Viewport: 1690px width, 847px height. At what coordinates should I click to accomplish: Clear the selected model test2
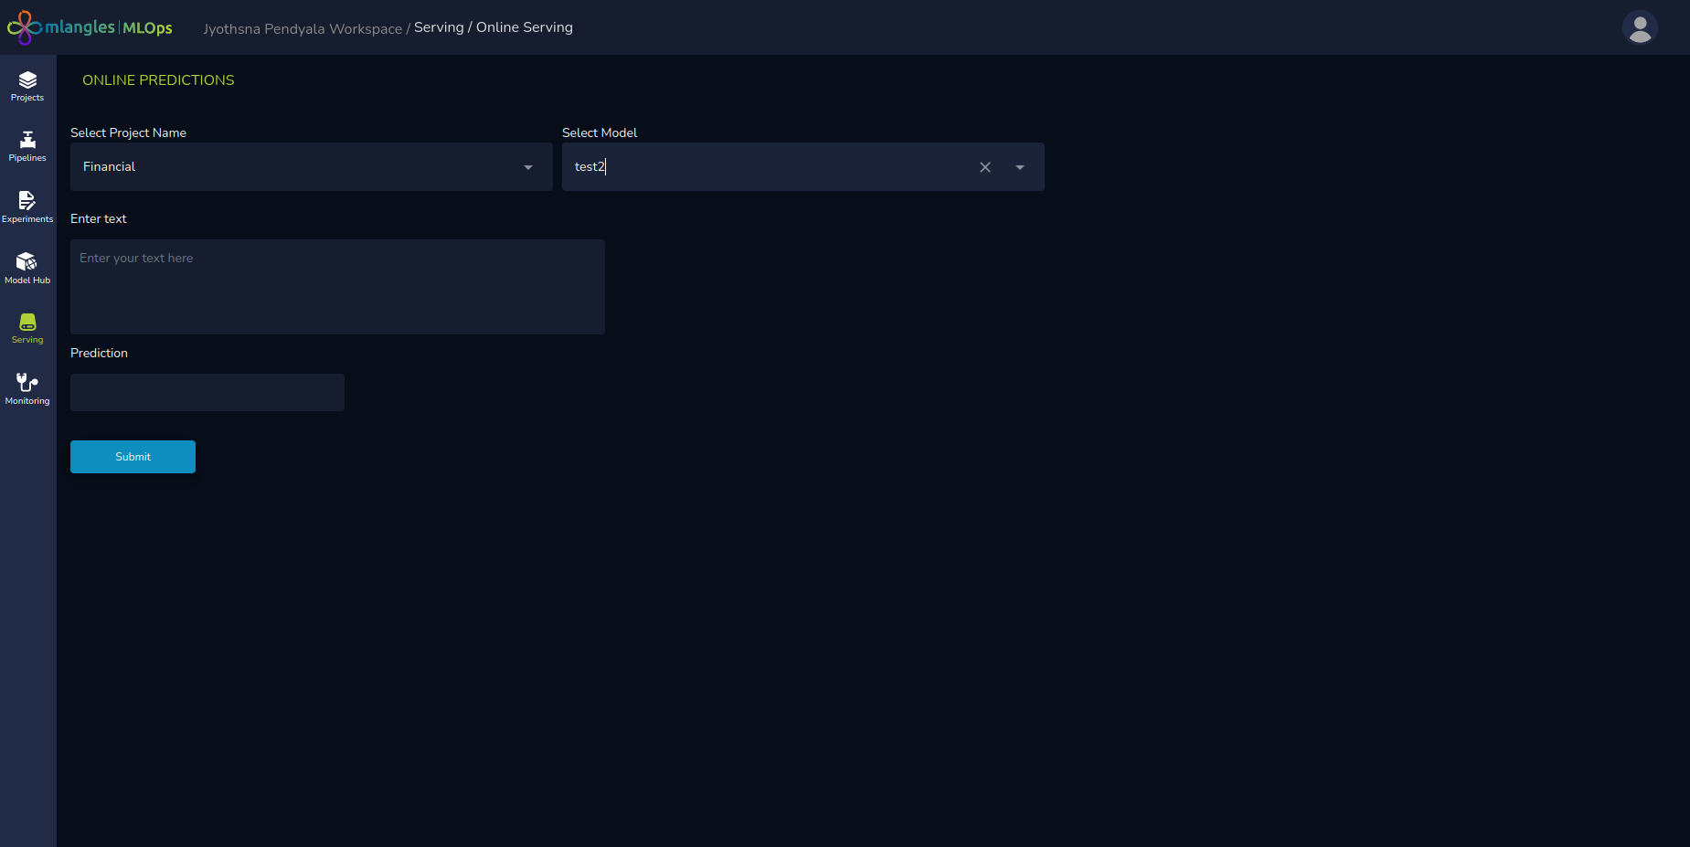coord(985,167)
